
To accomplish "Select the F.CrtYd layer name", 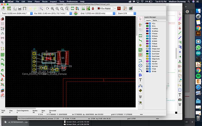I will point(155,64).
